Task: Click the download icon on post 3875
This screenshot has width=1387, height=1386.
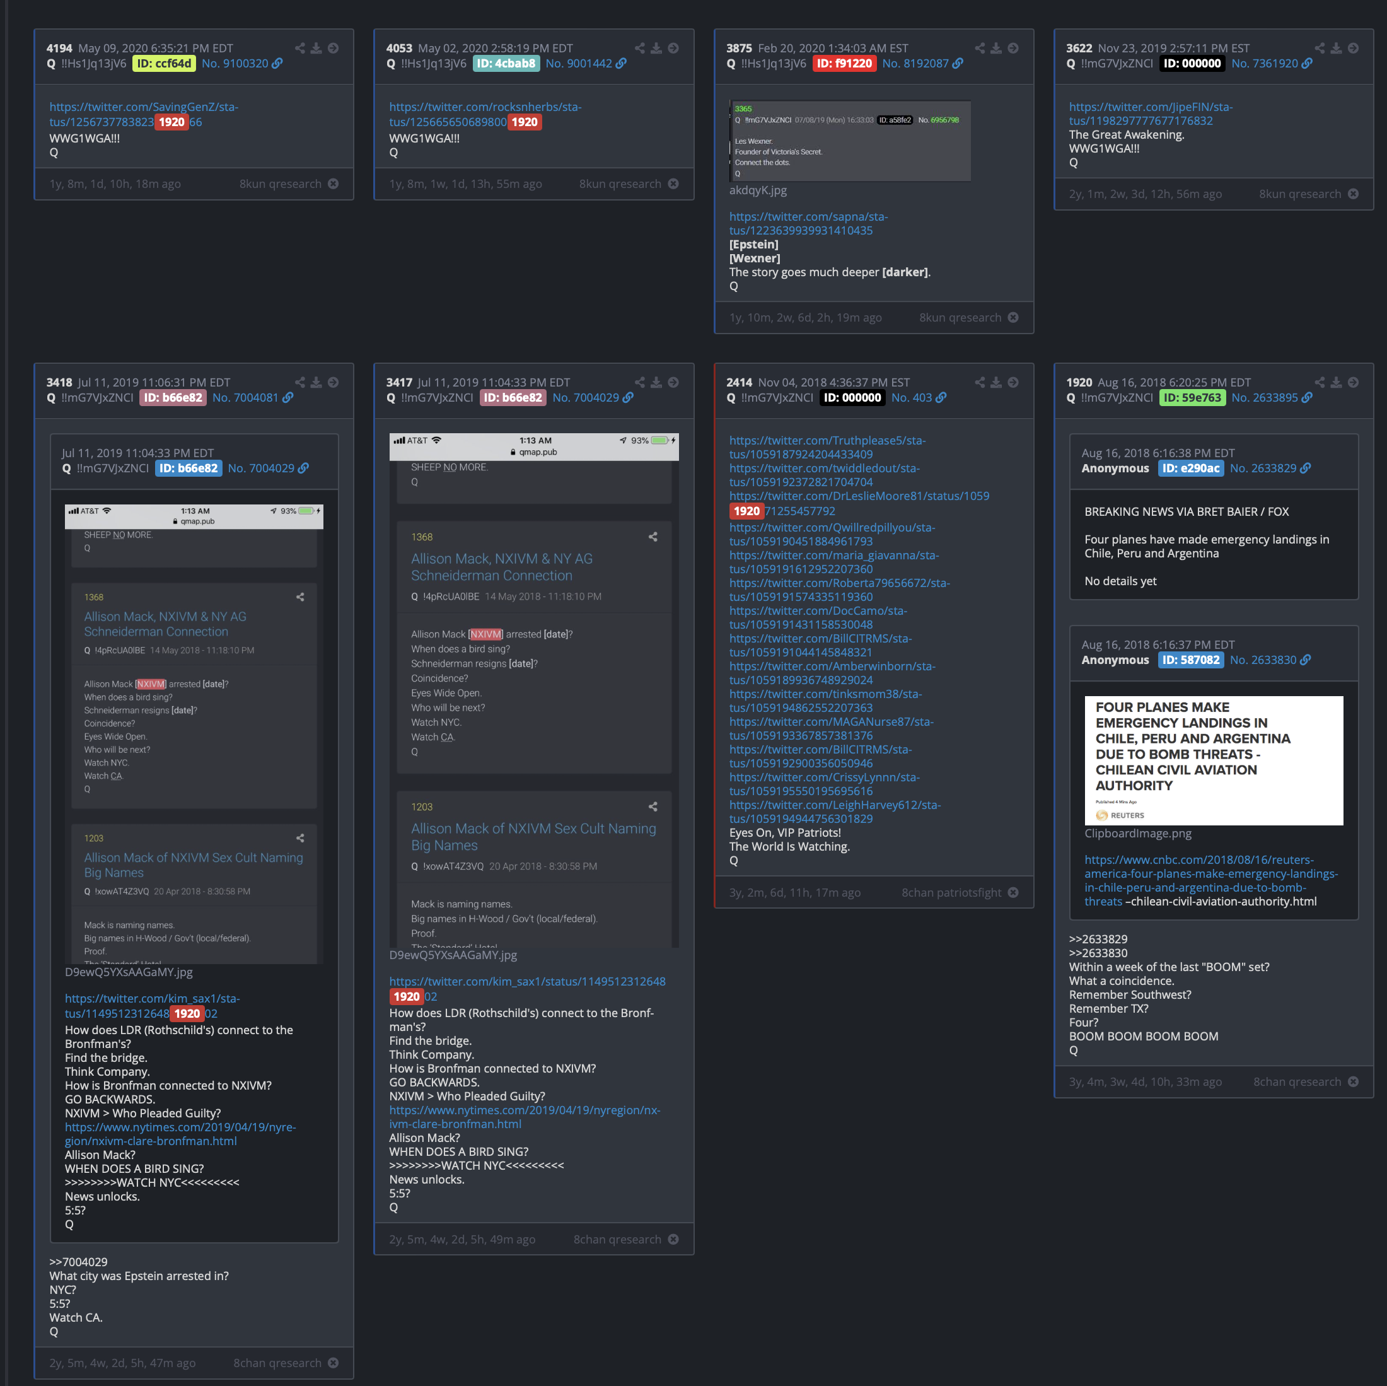Action: 995,48
